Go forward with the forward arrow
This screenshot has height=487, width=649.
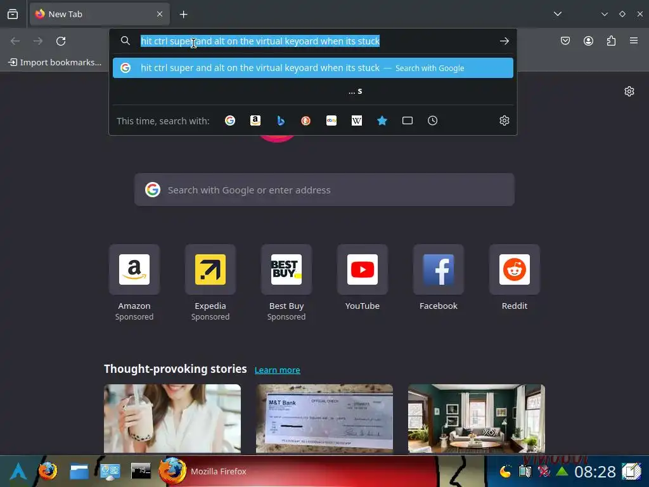(x=38, y=41)
